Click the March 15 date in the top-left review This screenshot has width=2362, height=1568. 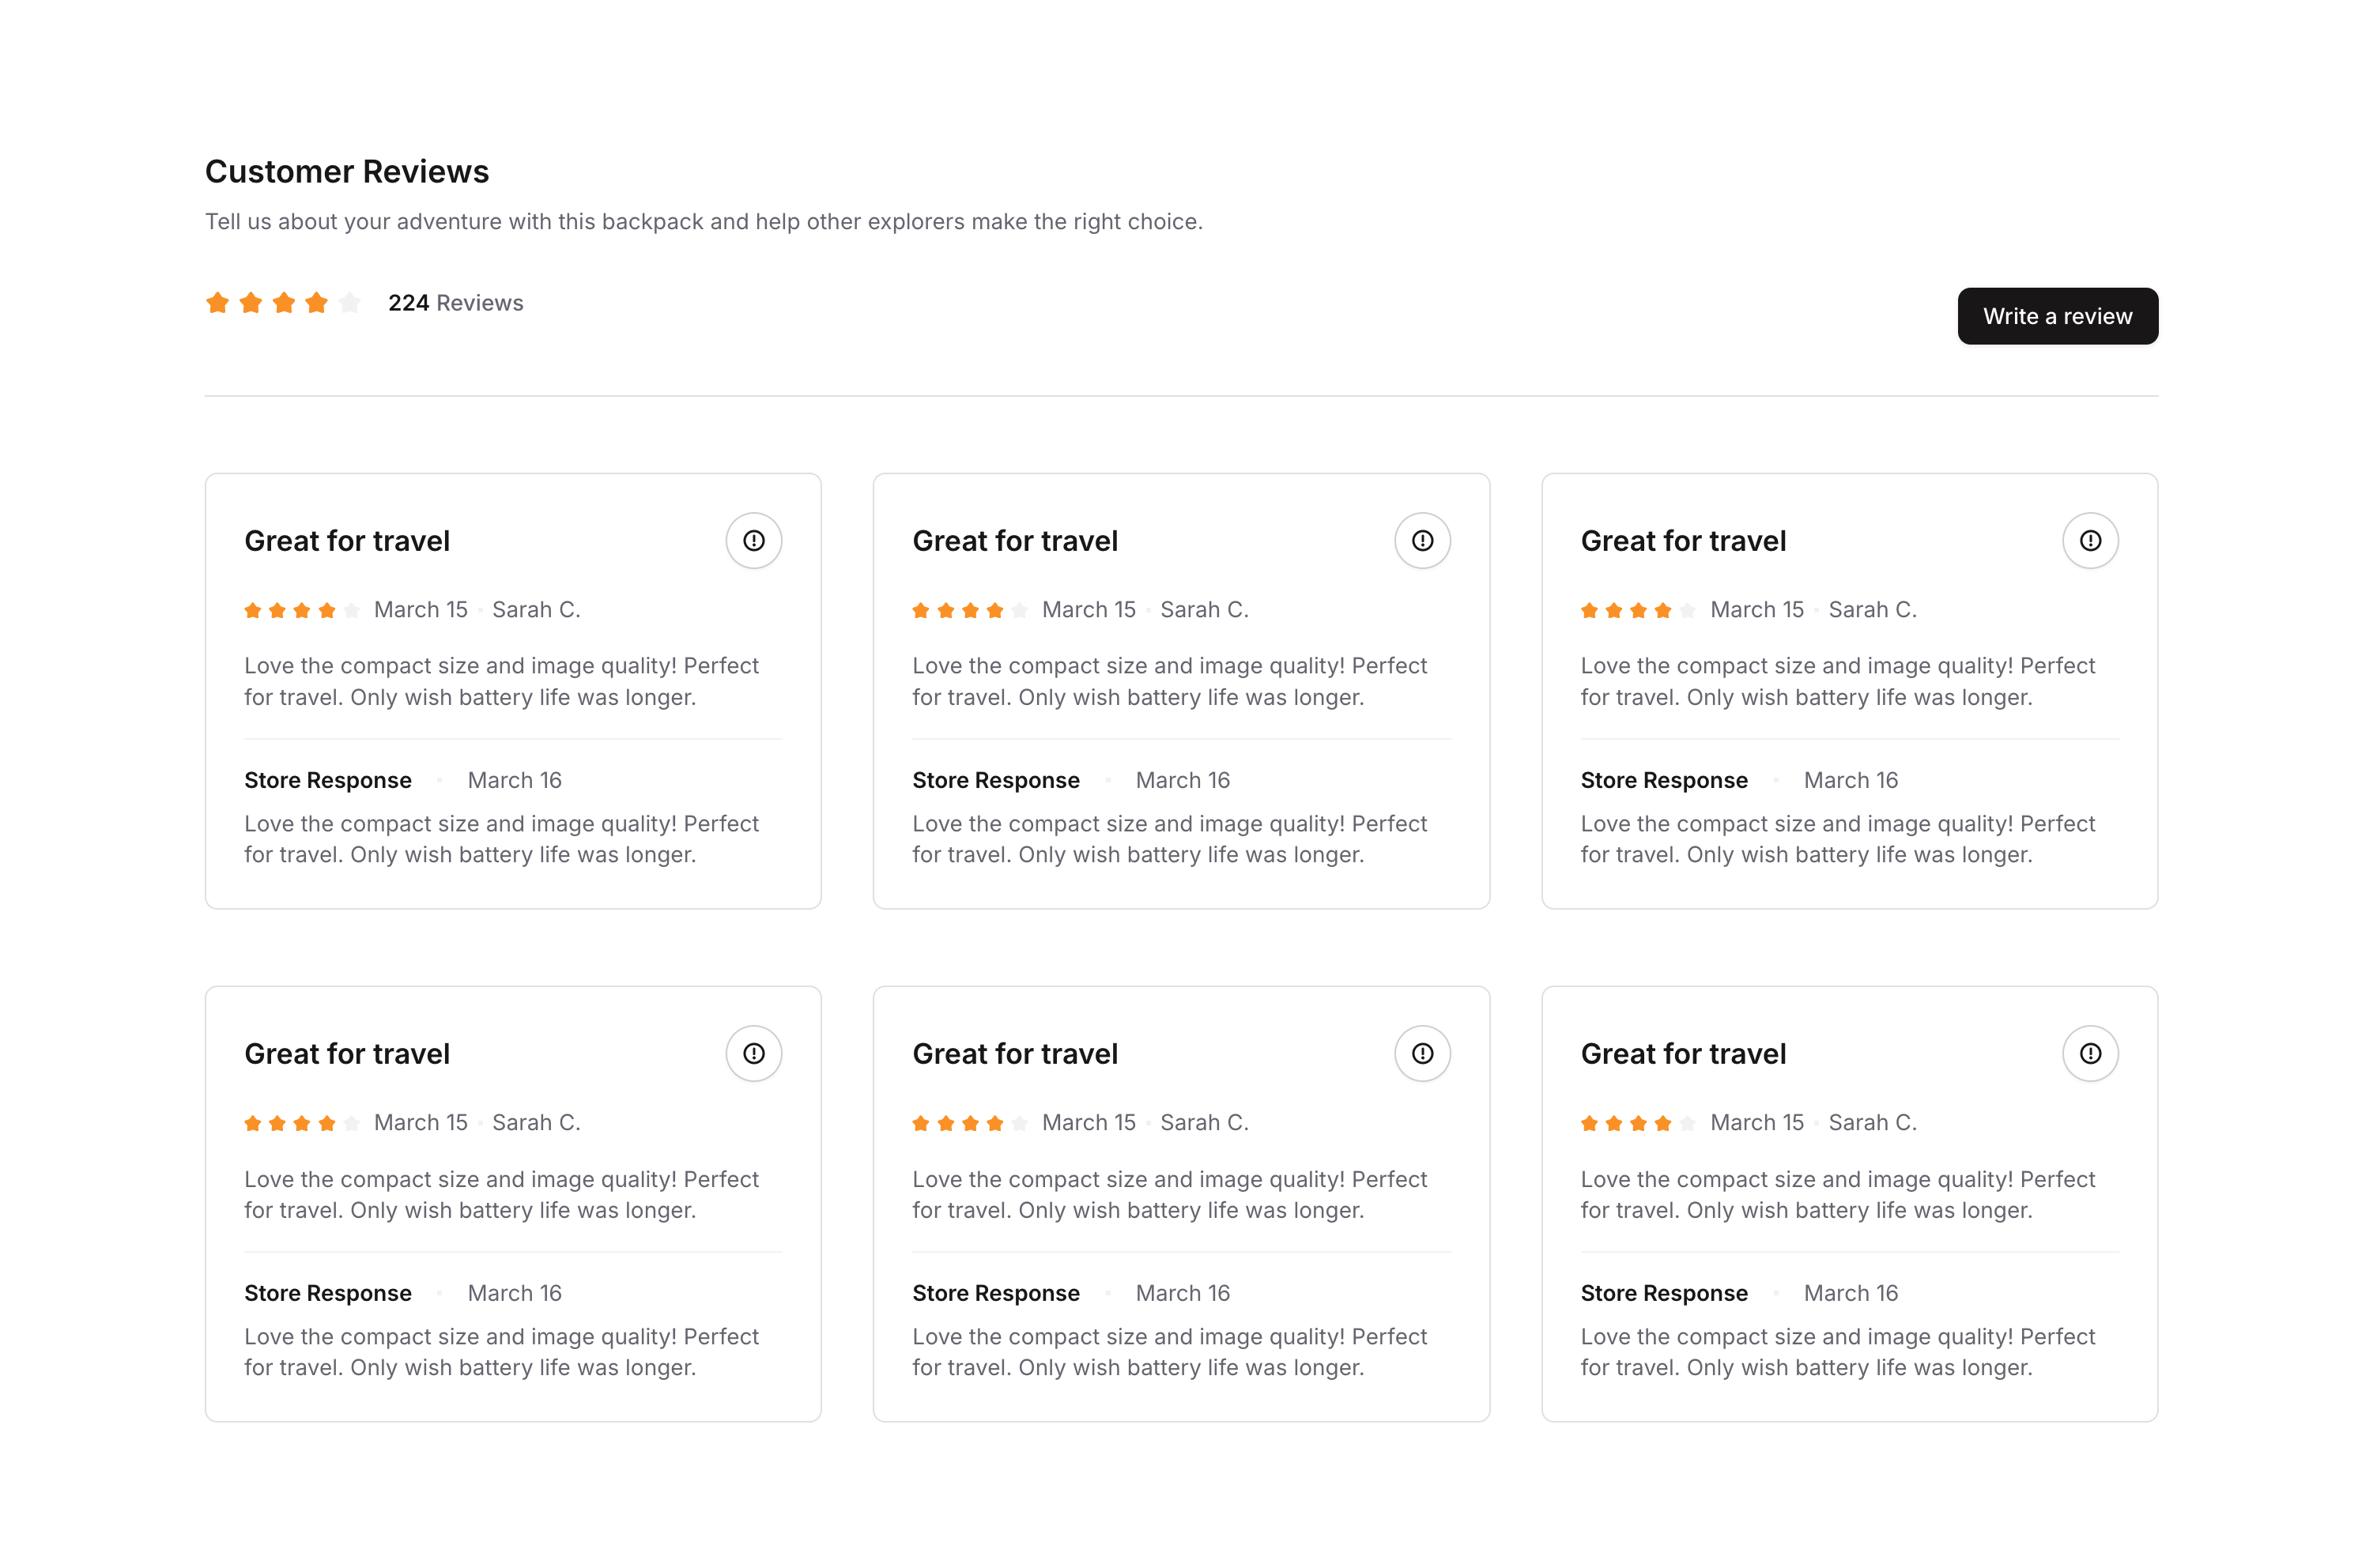click(x=421, y=610)
